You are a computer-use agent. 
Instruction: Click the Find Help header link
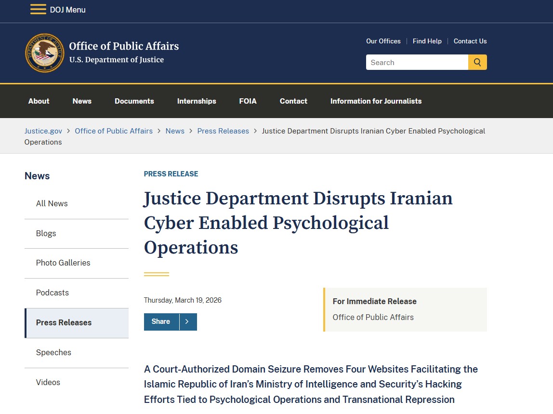pos(427,41)
